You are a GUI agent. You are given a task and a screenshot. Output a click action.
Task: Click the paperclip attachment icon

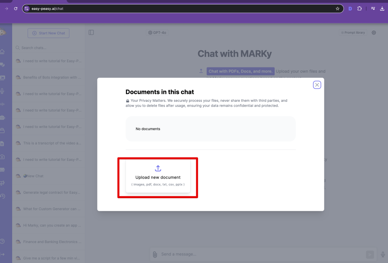tap(155, 254)
